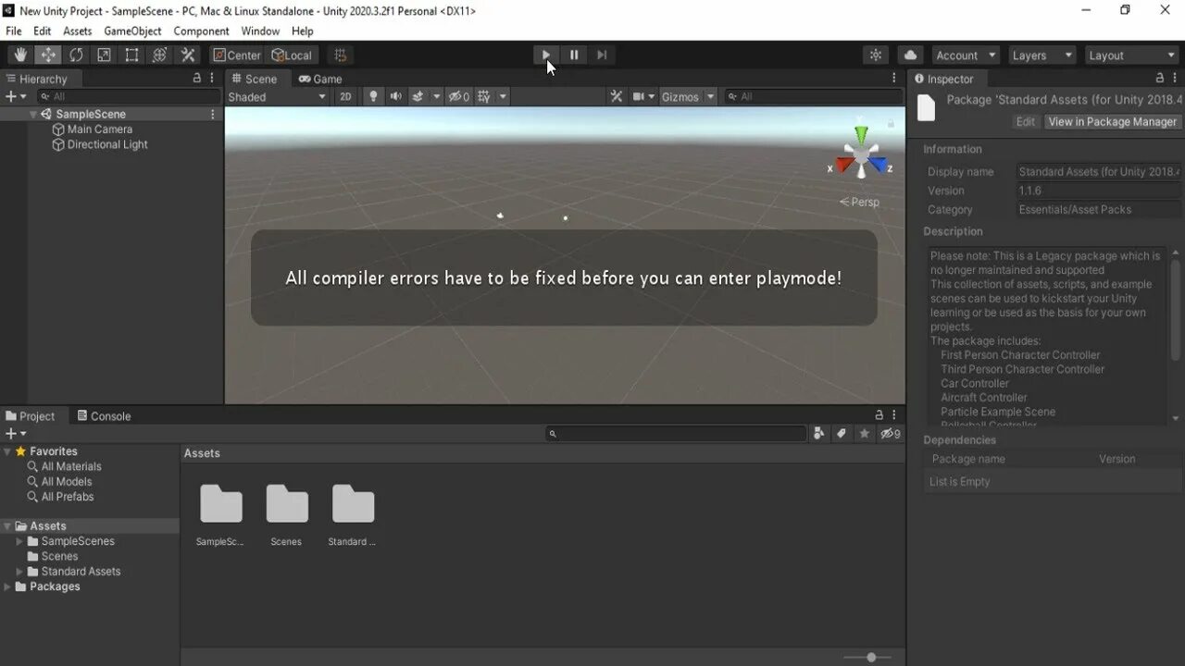Image resolution: width=1185 pixels, height=666 pixels.
Task: Select Main Camera in Hierarchy
Action: click(x=99, y=129)
